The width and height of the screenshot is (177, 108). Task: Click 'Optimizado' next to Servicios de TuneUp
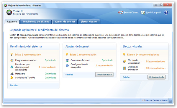click(50, 77)
